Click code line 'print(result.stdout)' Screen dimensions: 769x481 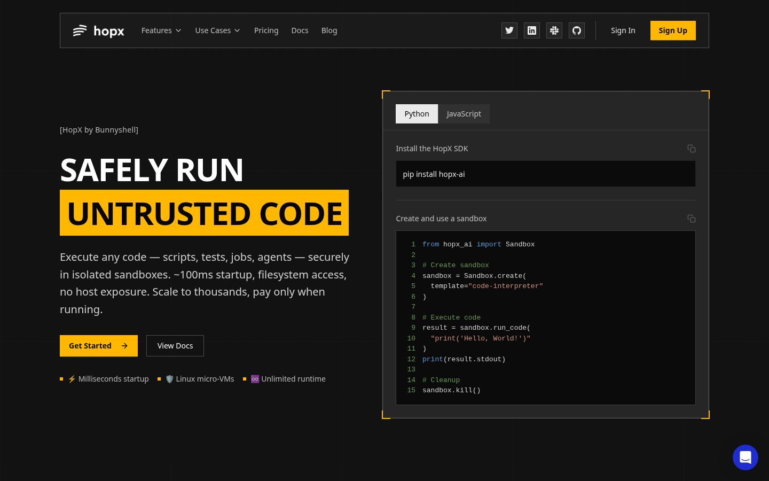click(x=464, y=359)
